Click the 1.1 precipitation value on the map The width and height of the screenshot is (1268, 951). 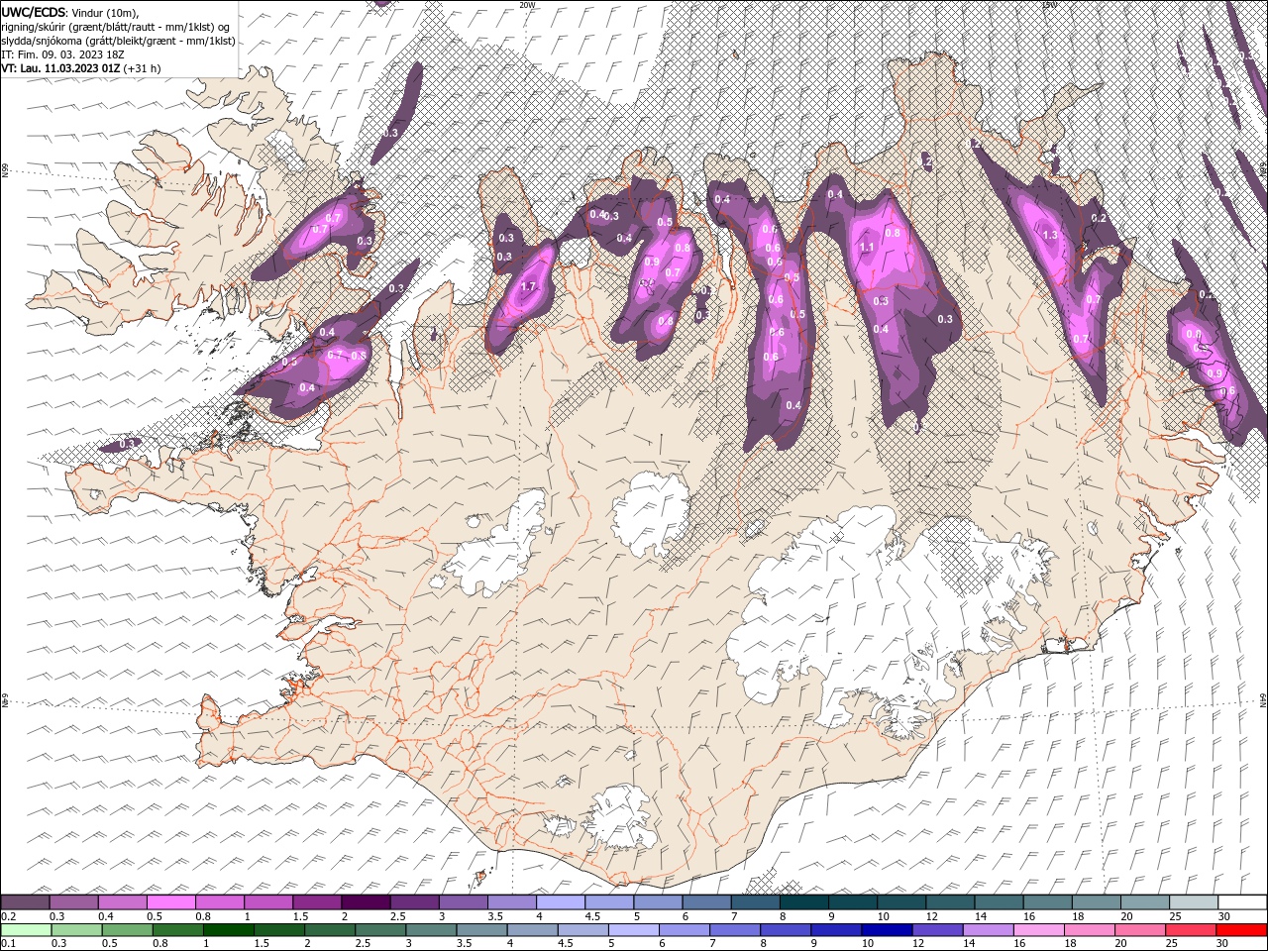(x=867, y=247)
